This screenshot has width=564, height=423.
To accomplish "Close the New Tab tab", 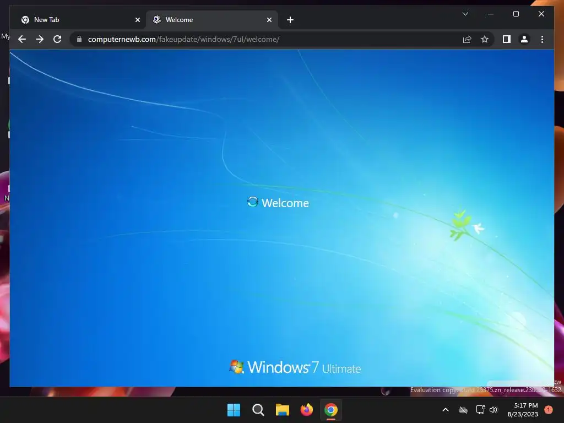I will click(x=137, y=20).
